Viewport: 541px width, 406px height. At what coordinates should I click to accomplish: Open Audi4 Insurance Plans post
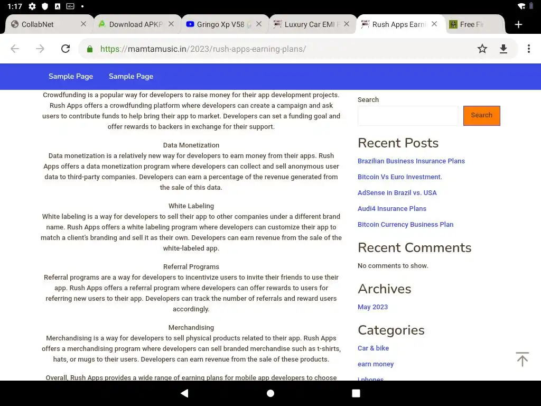pos(391,208)
